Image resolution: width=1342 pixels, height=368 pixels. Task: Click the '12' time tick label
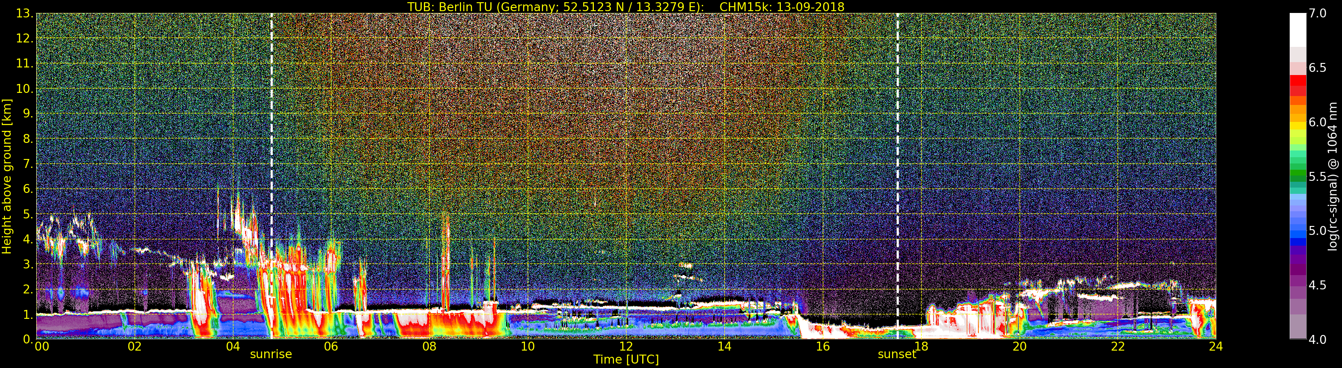pos(626,347)
